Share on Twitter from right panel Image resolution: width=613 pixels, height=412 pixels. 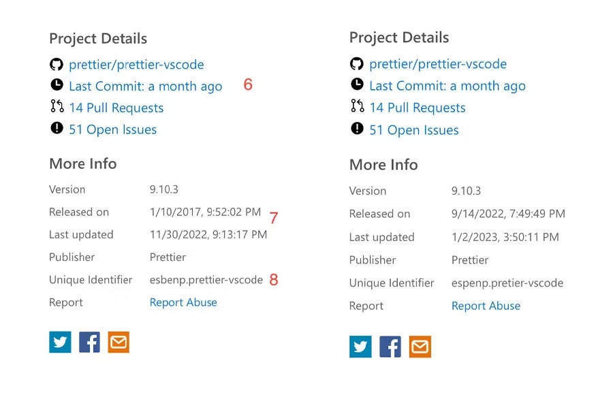[360, 347]
